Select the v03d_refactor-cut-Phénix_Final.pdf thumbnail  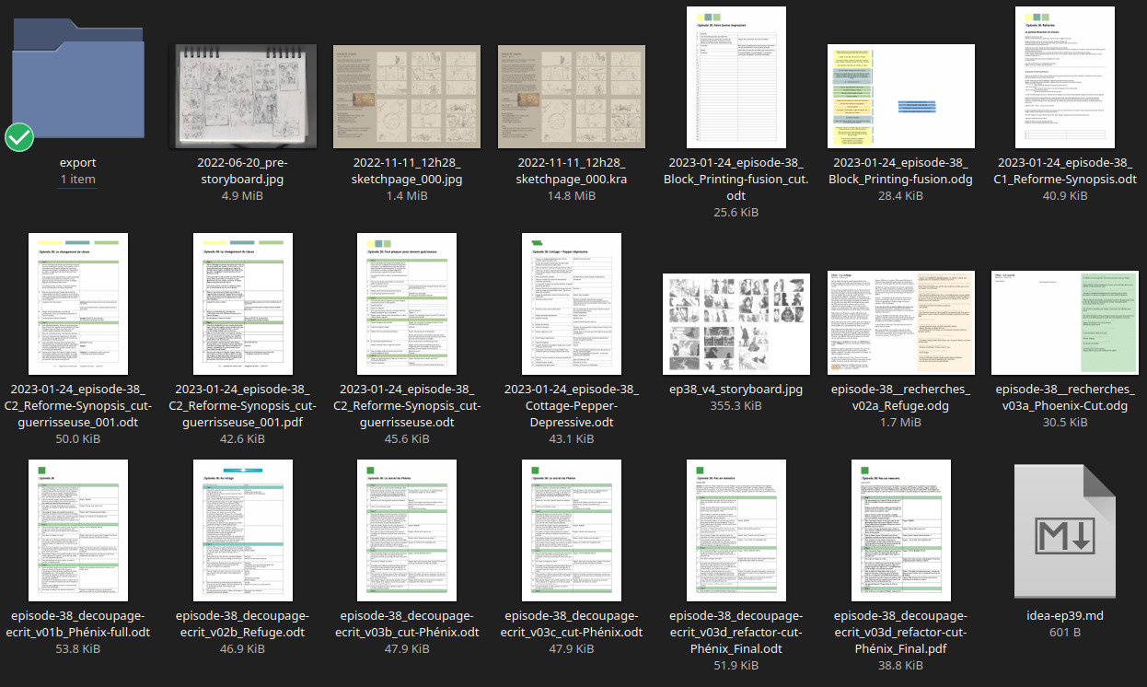pyautogui.click(x=900, y=530)
